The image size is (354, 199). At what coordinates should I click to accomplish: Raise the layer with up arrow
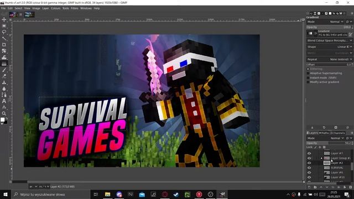pos(321,187)
